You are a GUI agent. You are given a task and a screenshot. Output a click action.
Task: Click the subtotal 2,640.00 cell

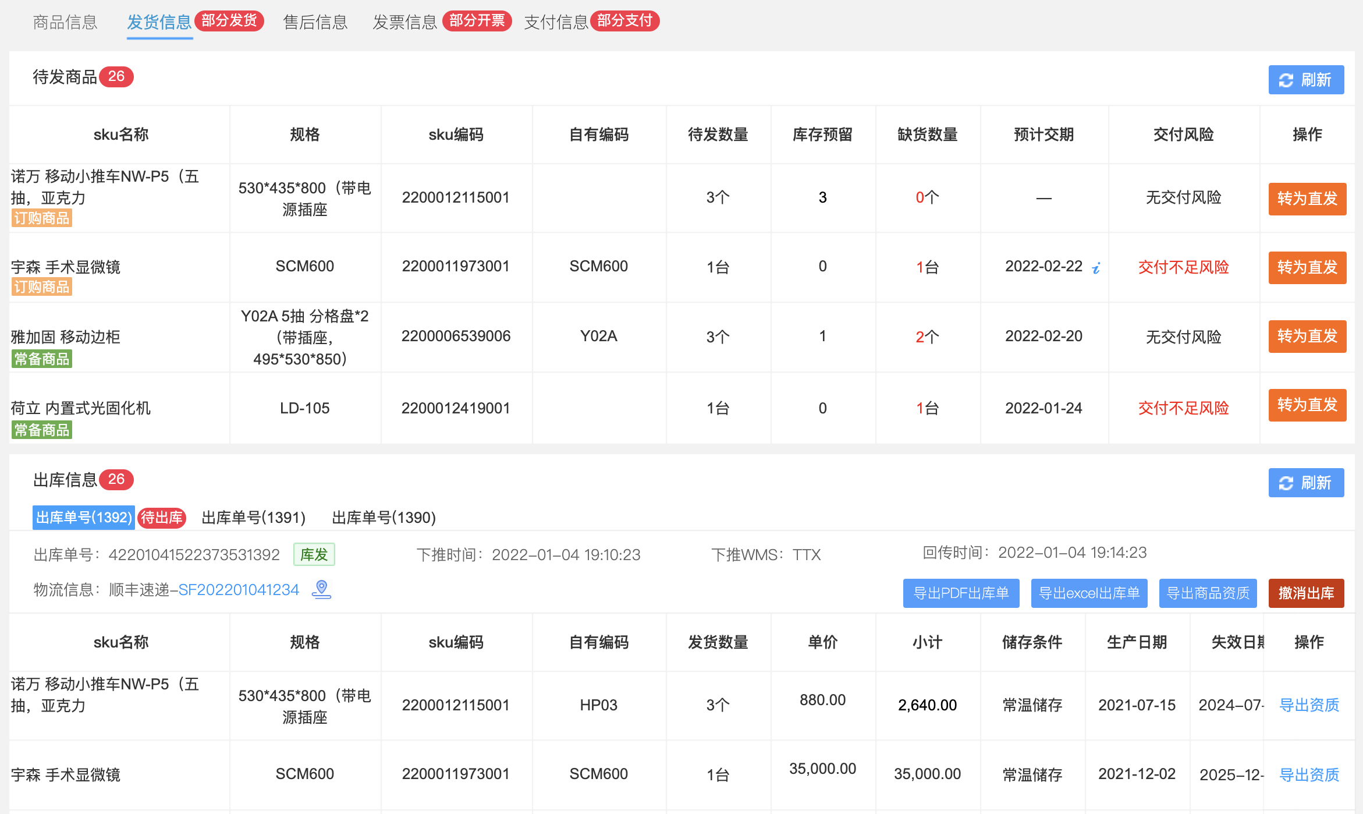(x=928, y=705)
